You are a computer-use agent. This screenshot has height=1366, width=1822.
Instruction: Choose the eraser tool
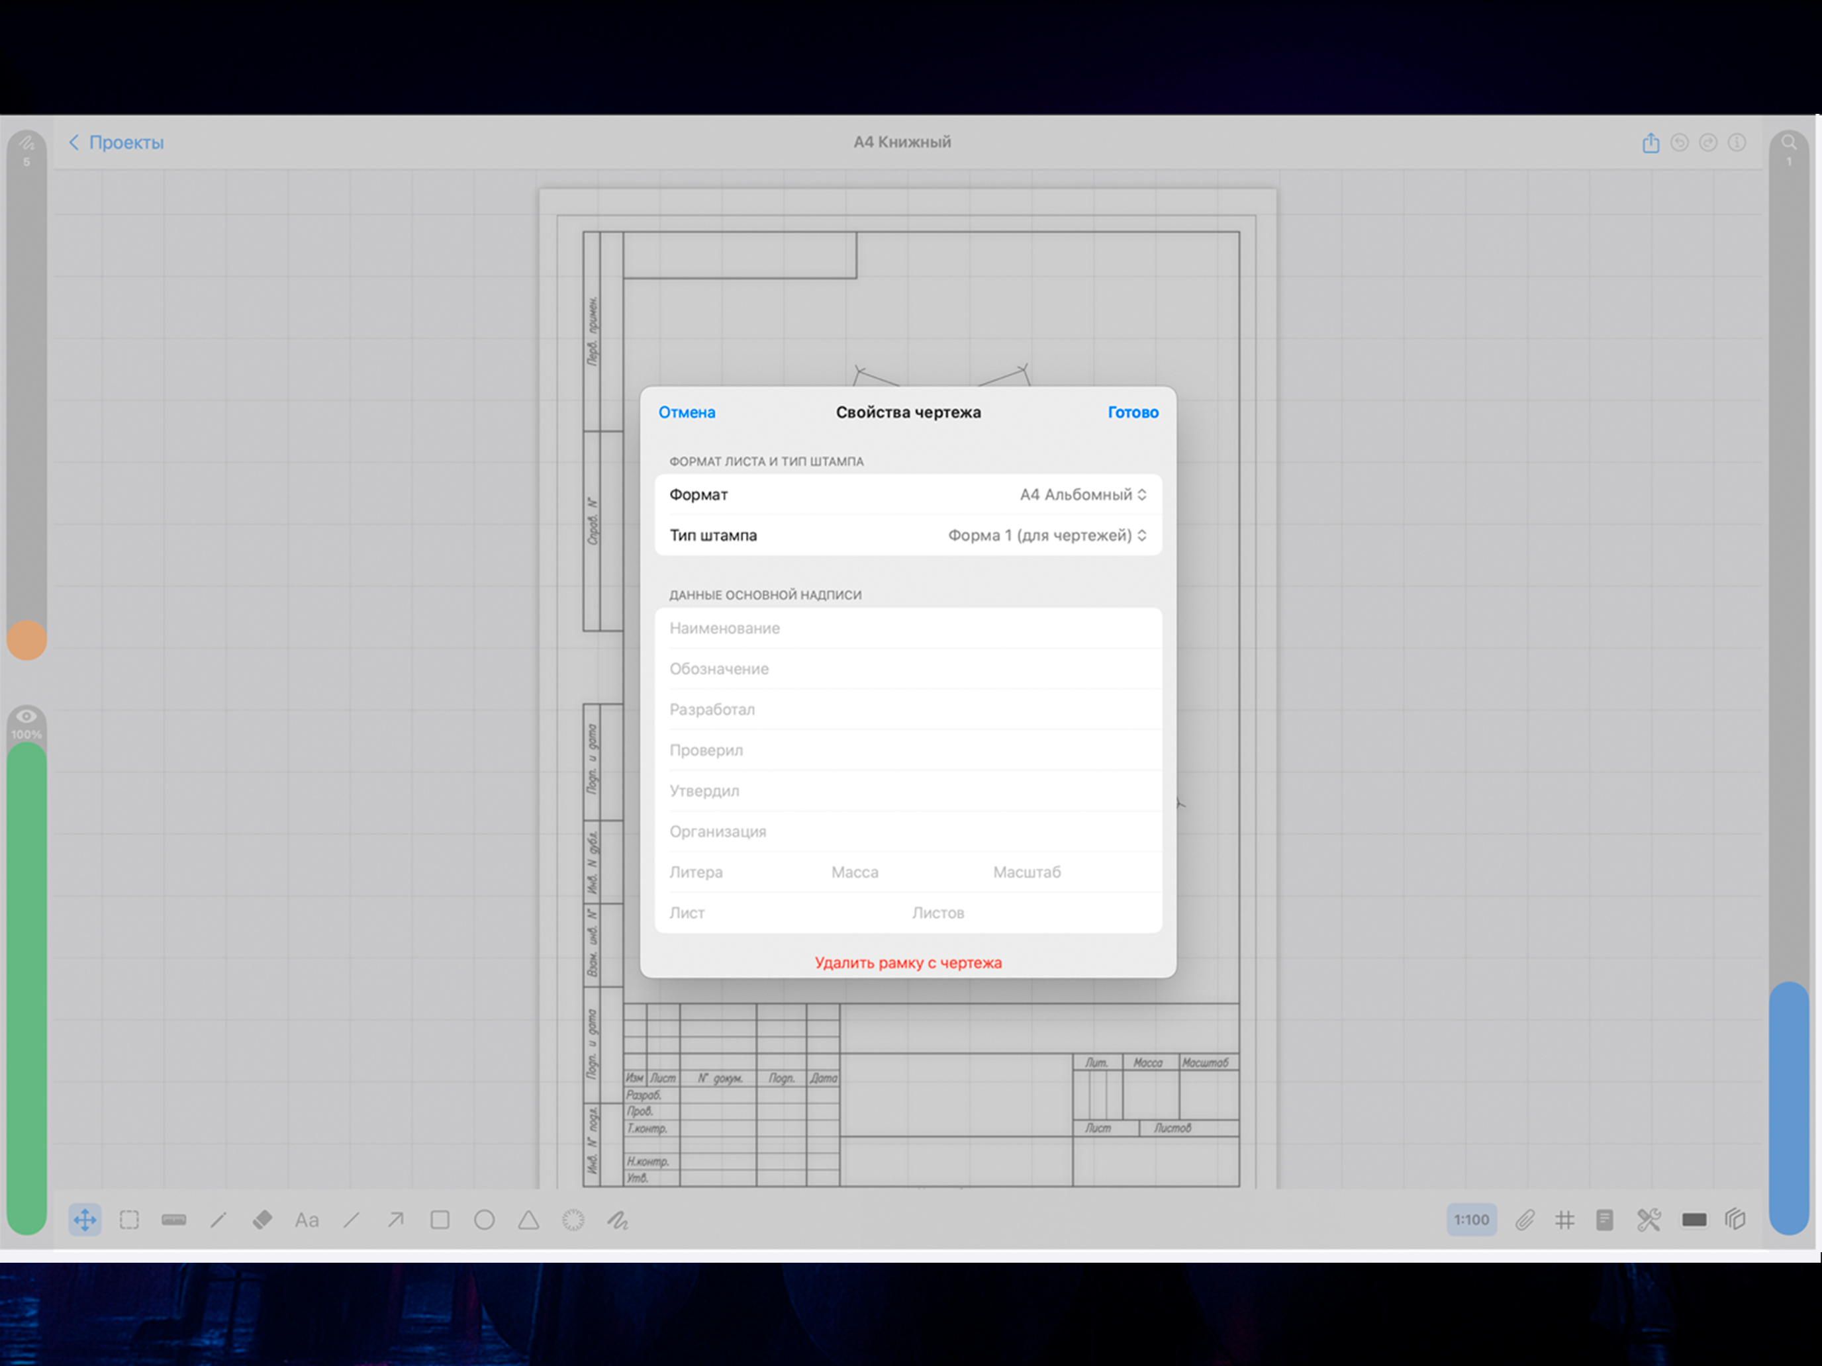pyautogui.click(x=262, y=1220)
